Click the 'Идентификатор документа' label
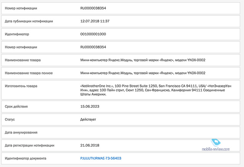 pyautogui.click(x=26, y=159)
